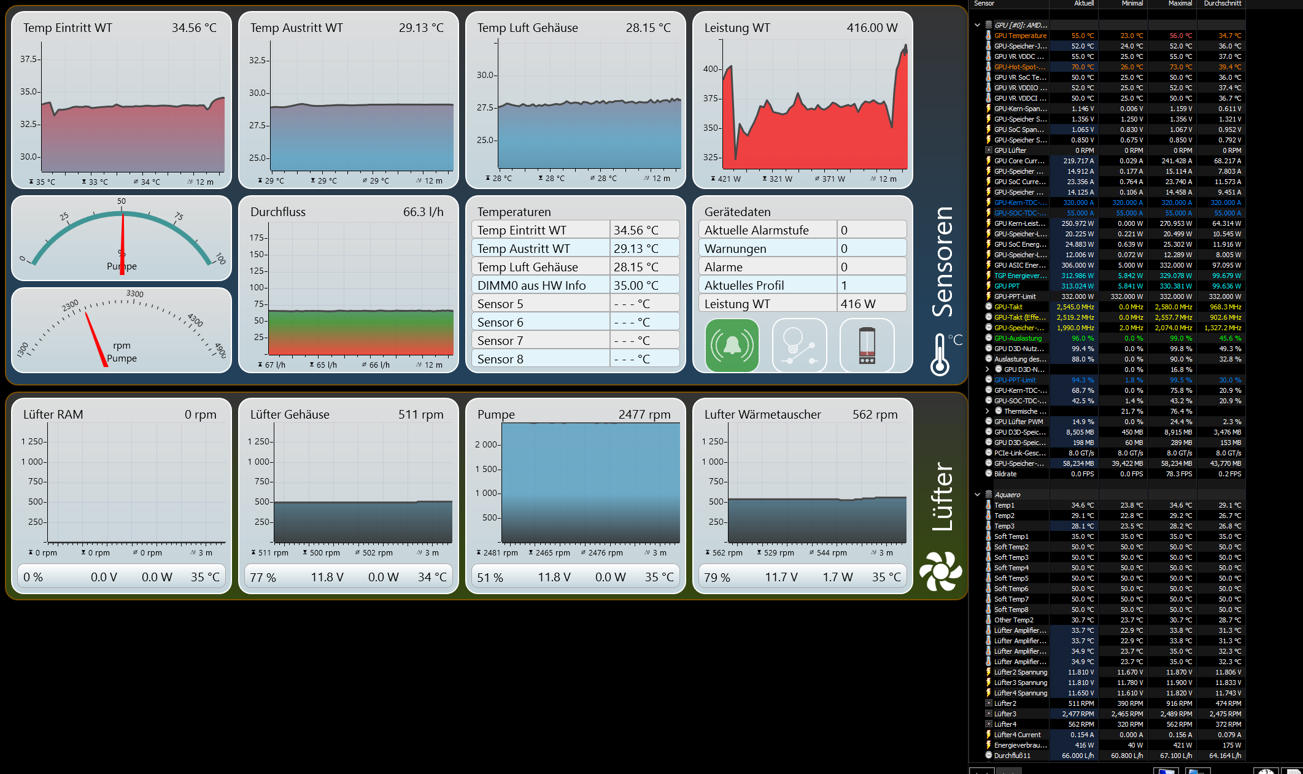Screen dimensions: 1303x774
Task: Collapse the Aquaero sensor group
Action: click(977, 495)
